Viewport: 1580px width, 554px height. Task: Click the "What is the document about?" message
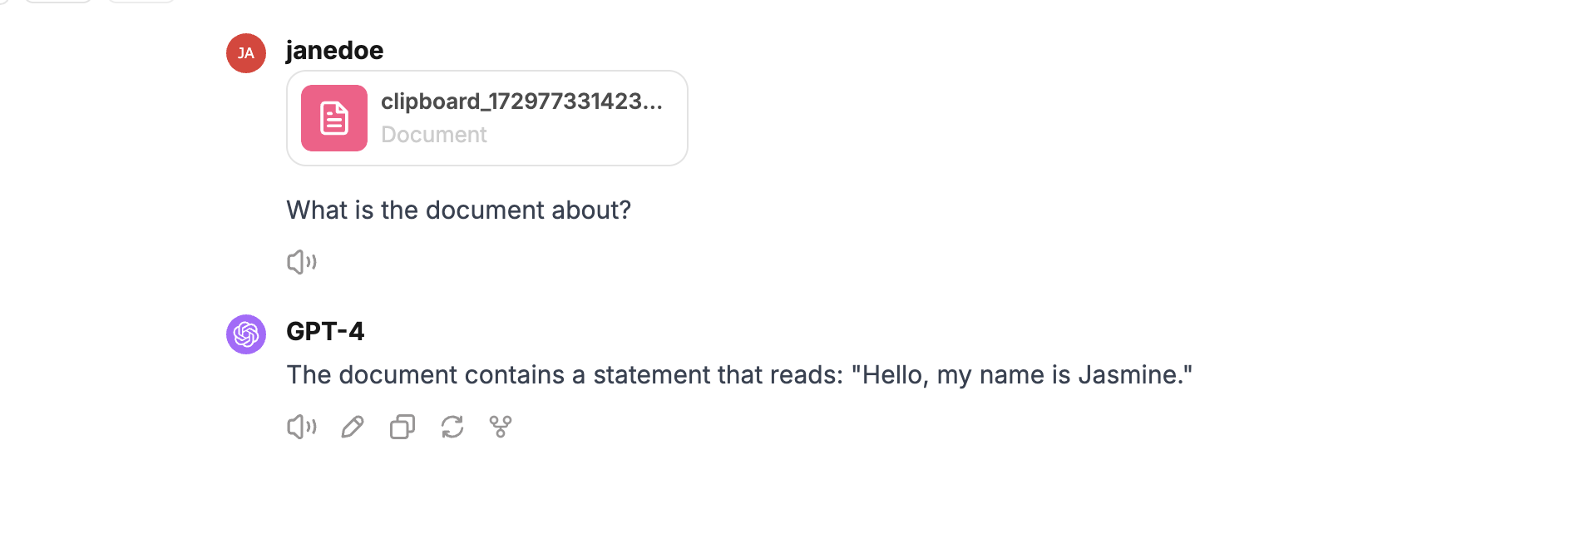point(458,210)
